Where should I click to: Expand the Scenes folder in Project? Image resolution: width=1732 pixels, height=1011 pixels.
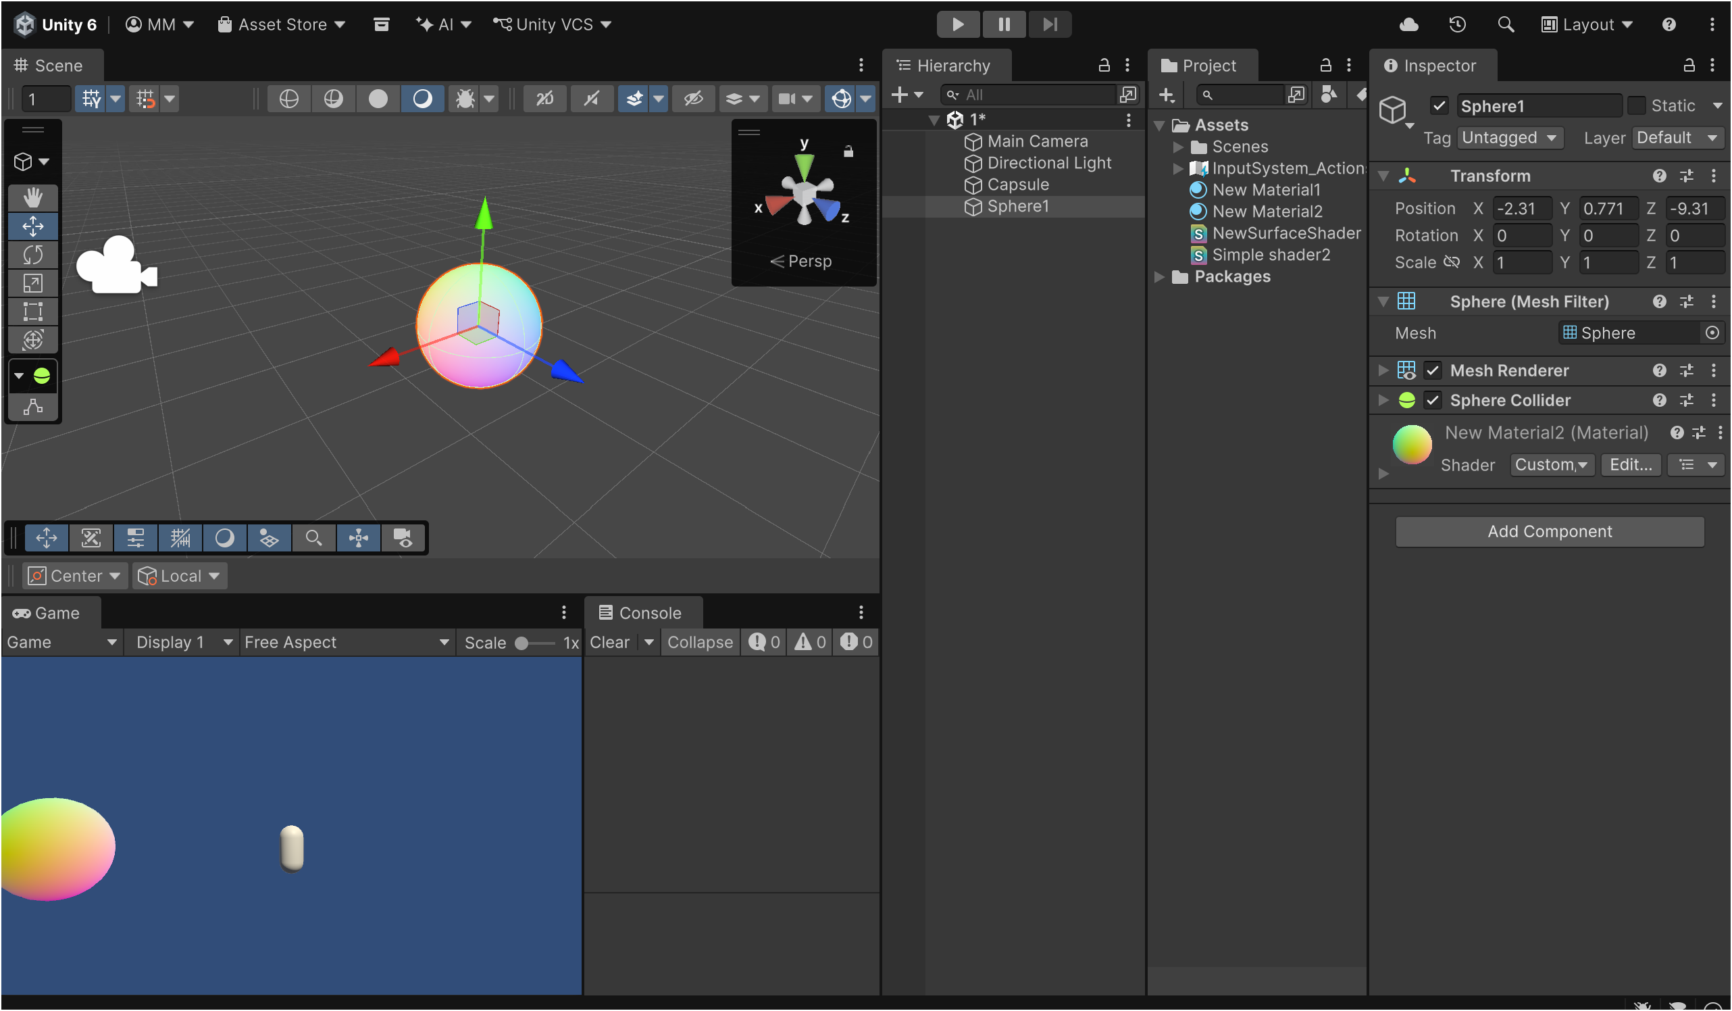[1177, 147]
